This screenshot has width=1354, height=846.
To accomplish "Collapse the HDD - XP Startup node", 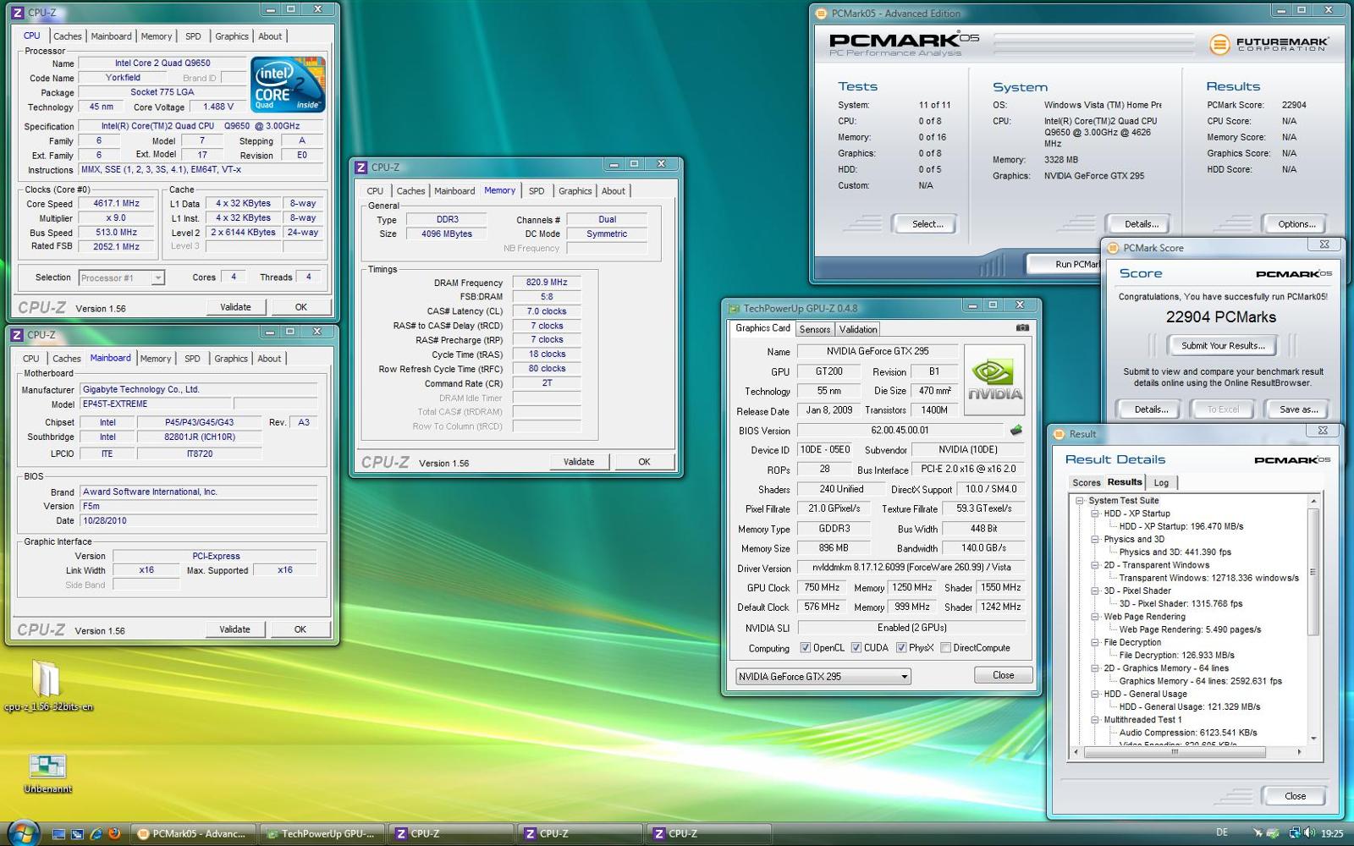I will 1095,514.
